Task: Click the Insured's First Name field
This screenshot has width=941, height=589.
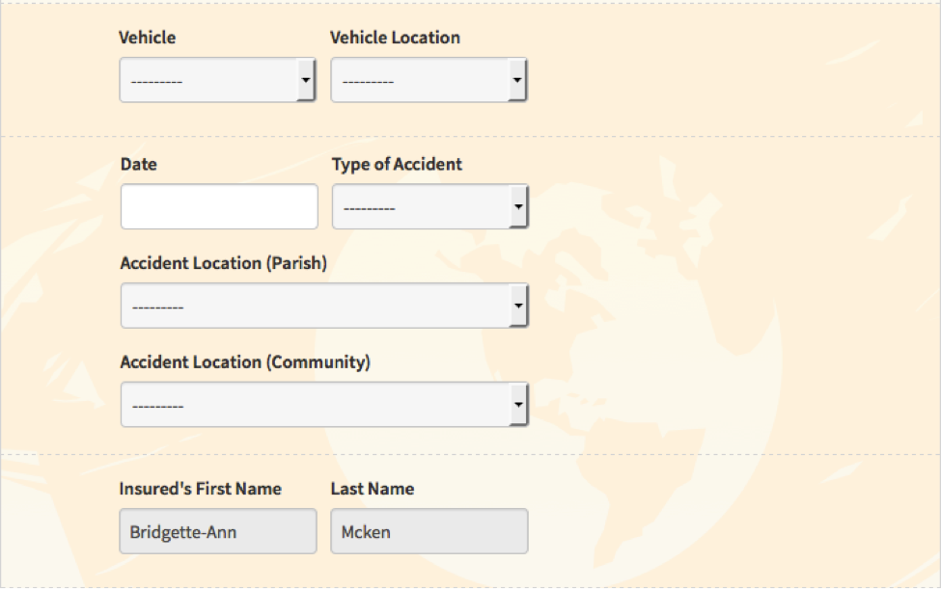Action: pyautogui.click(x=218, y=531)
